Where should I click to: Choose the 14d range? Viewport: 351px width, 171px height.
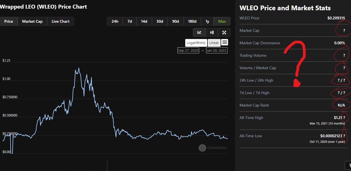[144, 21]
